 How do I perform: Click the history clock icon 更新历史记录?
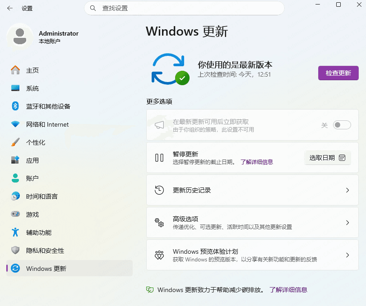pyautogui.click(x=159, y=190)
